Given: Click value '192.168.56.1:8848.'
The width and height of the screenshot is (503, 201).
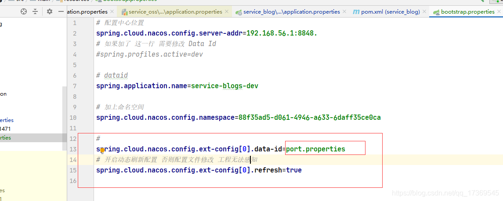Looking at the screenshot, I should click(x=282, y=33).
